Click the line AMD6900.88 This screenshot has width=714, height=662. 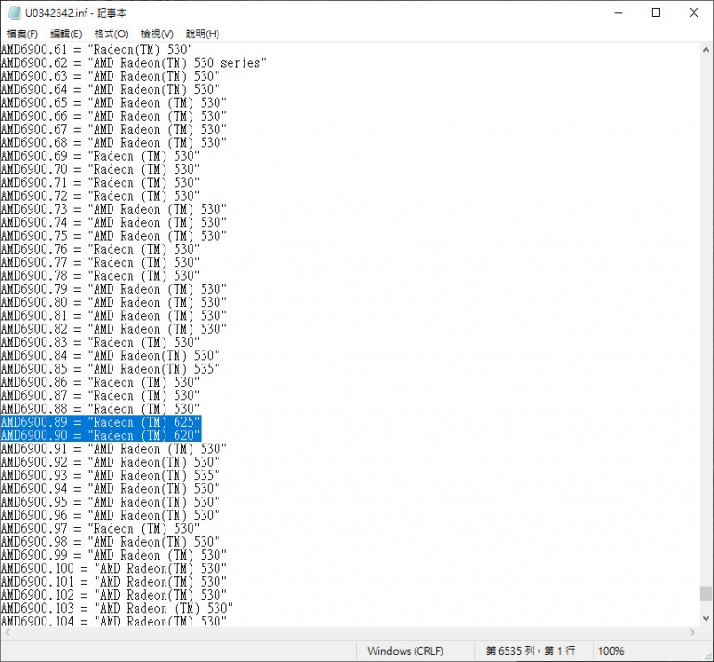100,408
